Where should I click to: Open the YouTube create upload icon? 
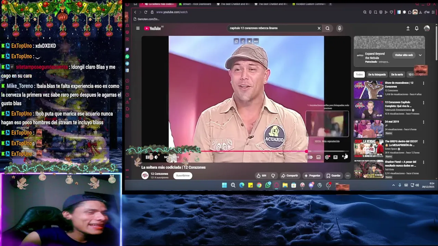coord(408,28)
